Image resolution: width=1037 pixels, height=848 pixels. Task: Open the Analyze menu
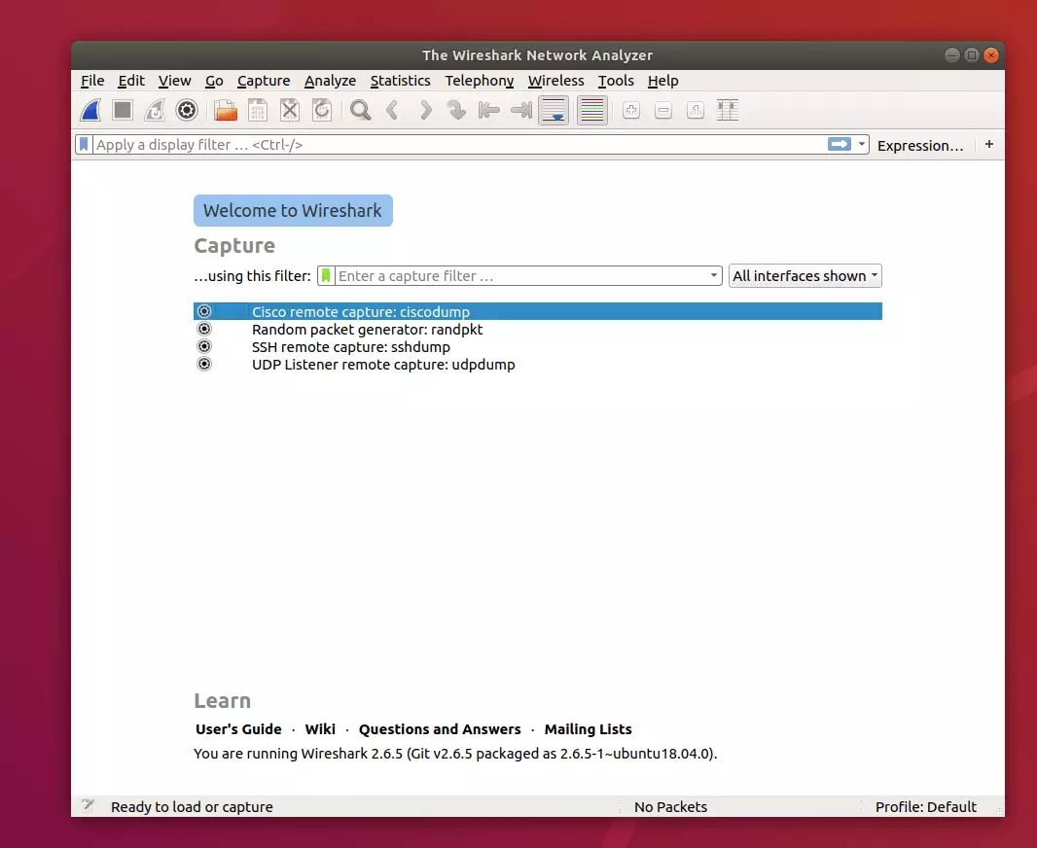[x=330, y=81]
